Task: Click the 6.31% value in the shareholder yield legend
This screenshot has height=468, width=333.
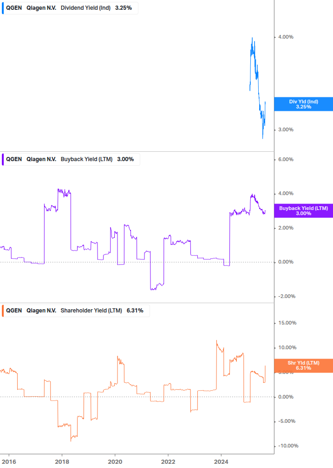Action: click(x=135, y=311)
